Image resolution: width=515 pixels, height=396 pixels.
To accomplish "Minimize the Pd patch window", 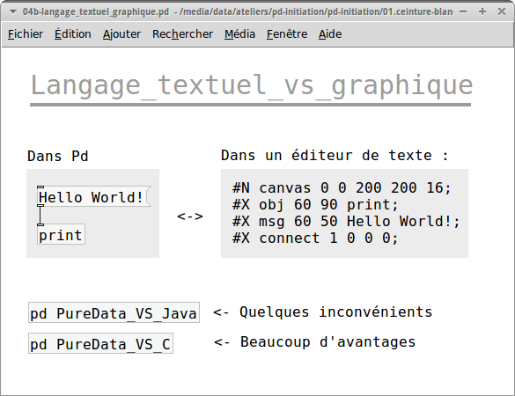I will click(463, 11).
